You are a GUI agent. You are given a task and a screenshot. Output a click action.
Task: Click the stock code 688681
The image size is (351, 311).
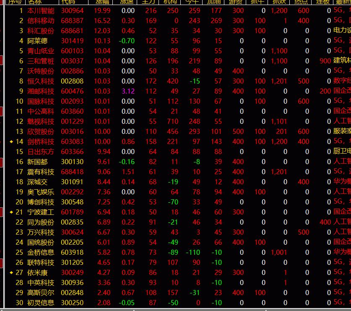point(72,31)
